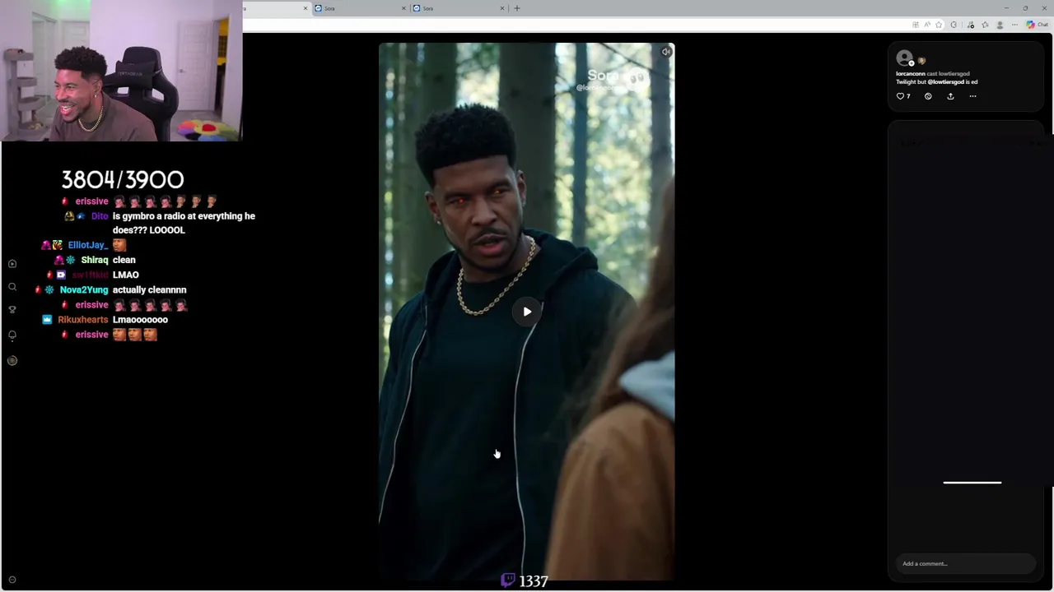Open browser Settings and more menu
This screenshot has width=1054, height=592.
(1014, 25)
